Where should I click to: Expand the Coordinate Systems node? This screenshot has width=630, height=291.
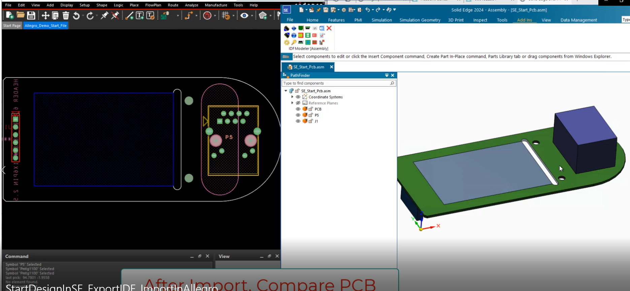(292, 97)
